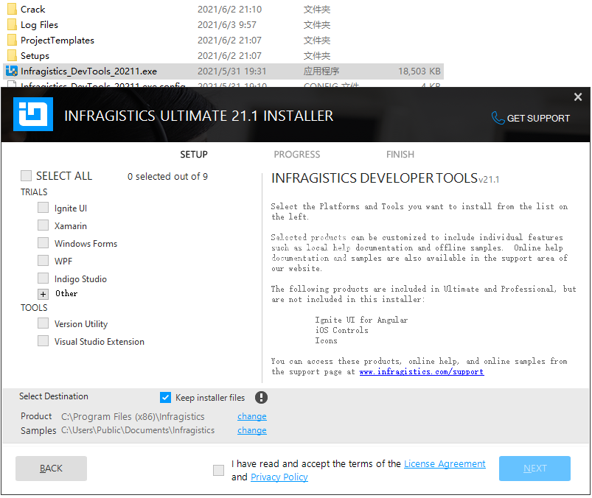Screen dimensions: 592x498
Task: Check the WPF checkbox
Action: coord(43,261)
